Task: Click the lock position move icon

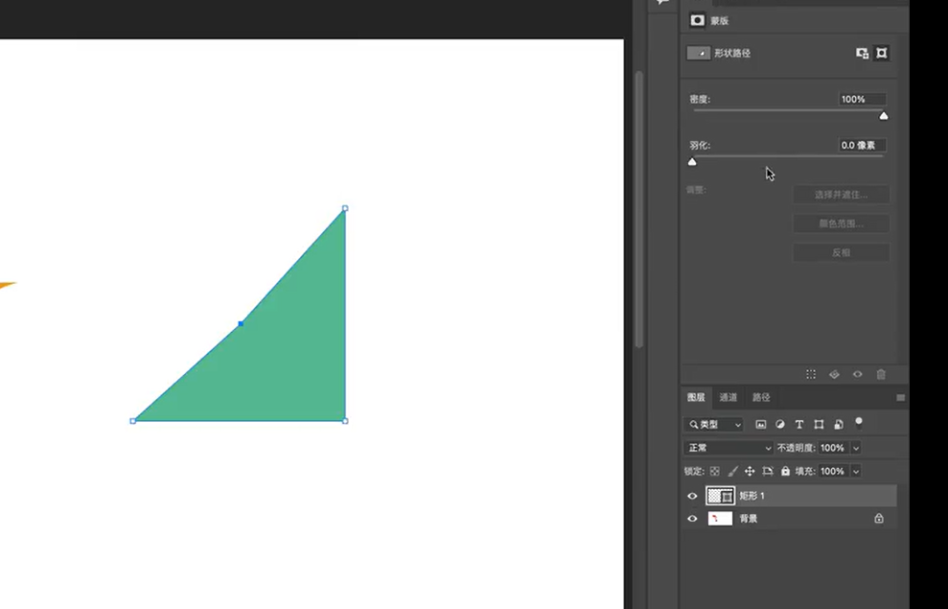Action: [750, 471]
